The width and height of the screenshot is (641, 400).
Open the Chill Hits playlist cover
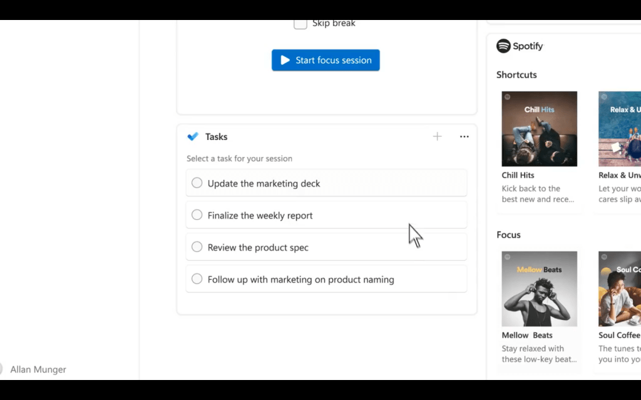pos(539,129)
